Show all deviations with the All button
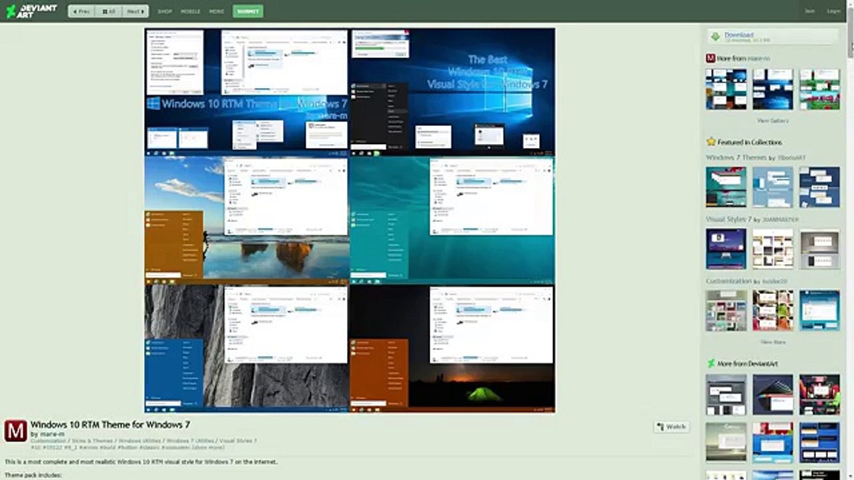 click(x=109, y=11)
